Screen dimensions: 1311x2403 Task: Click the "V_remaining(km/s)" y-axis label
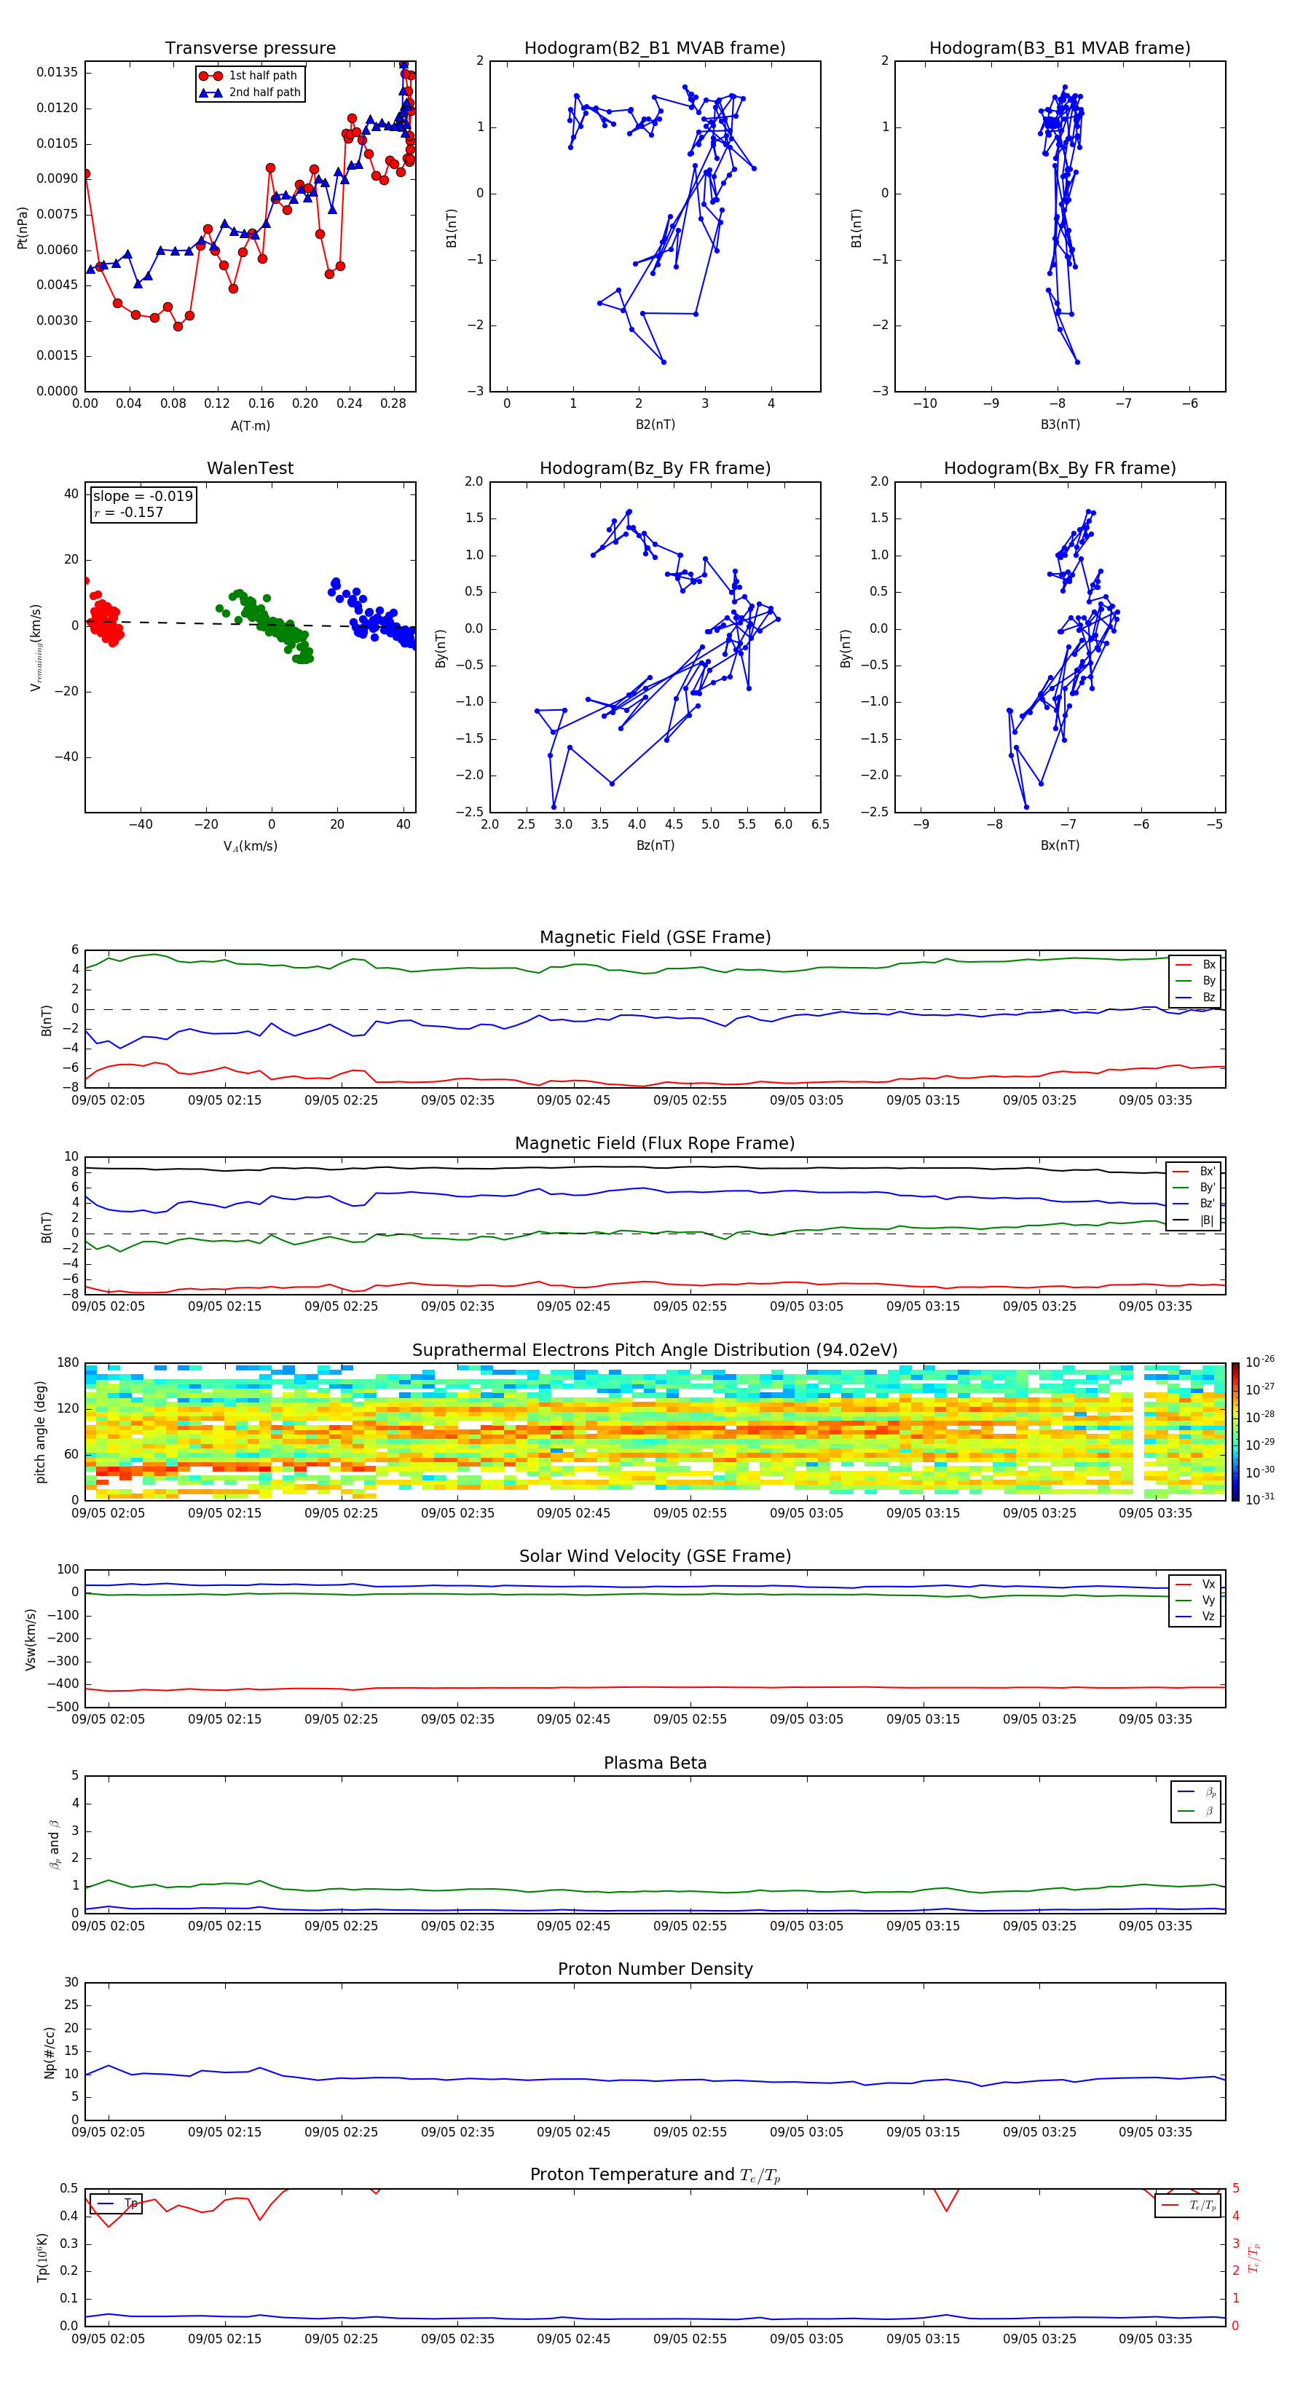coord(36,647)
